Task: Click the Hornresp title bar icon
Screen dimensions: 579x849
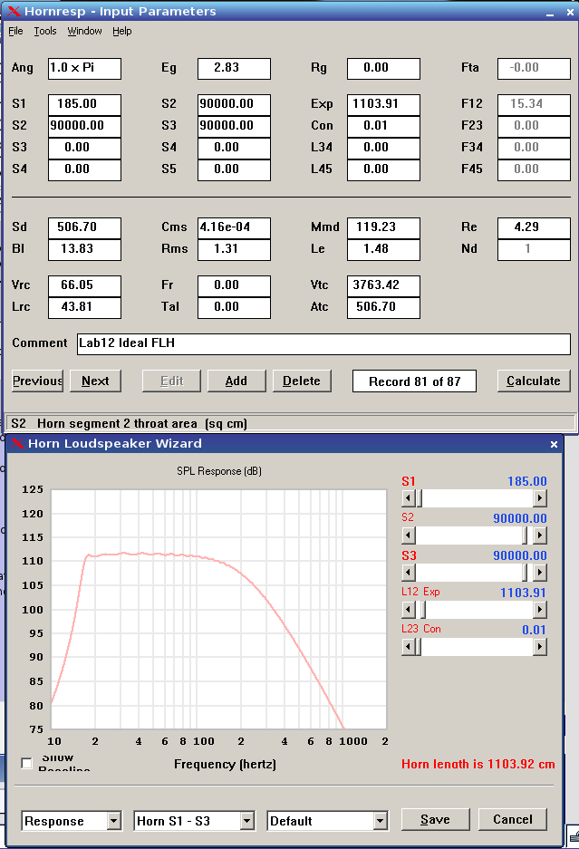Action: point(13,11)
